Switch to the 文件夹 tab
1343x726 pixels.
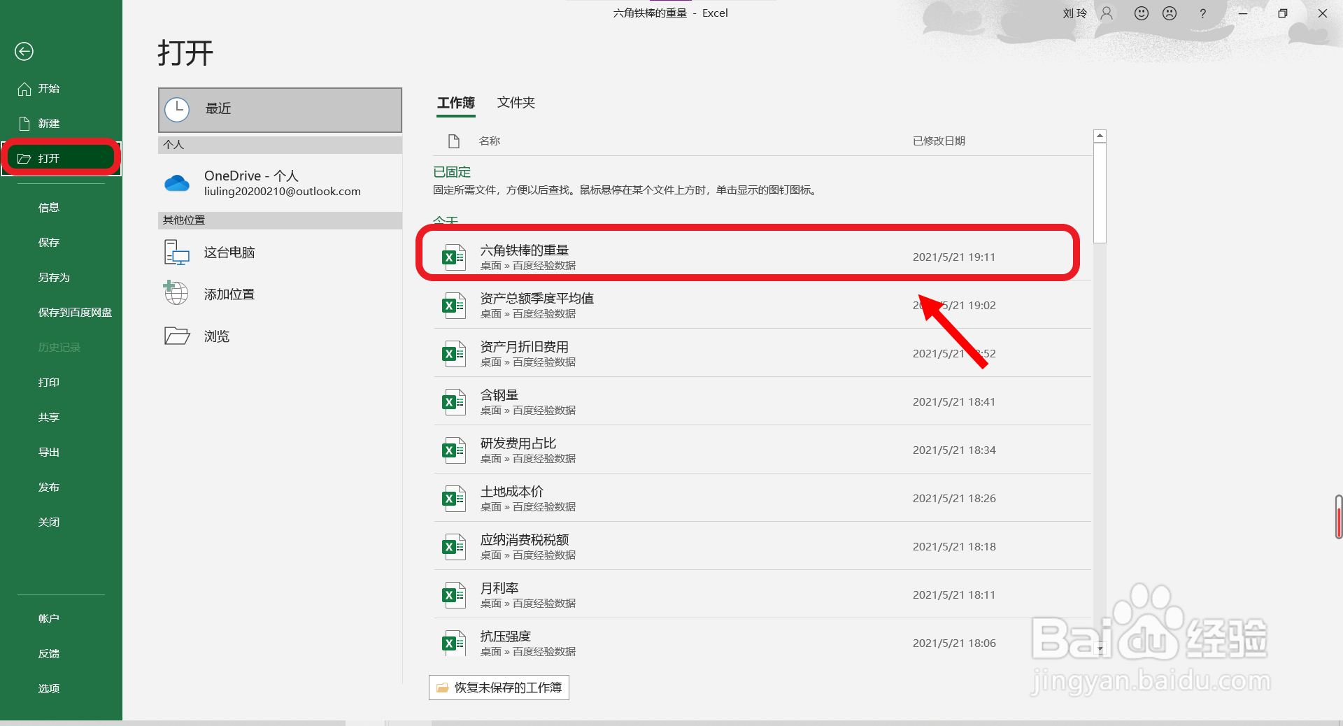click(516, 103)
